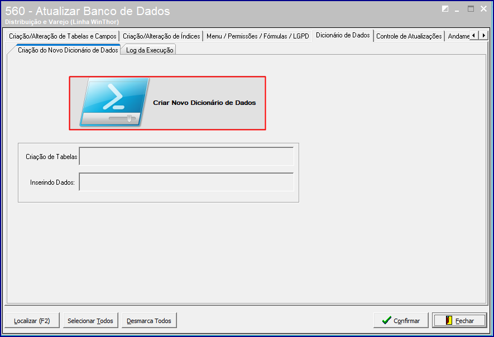Click the Inserindo Dados progress bar
The image size is (494, 337).
click(x=186, y=182)
